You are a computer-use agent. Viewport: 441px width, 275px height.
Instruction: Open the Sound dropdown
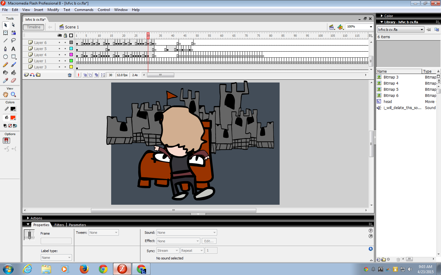[x=187, y=233]
